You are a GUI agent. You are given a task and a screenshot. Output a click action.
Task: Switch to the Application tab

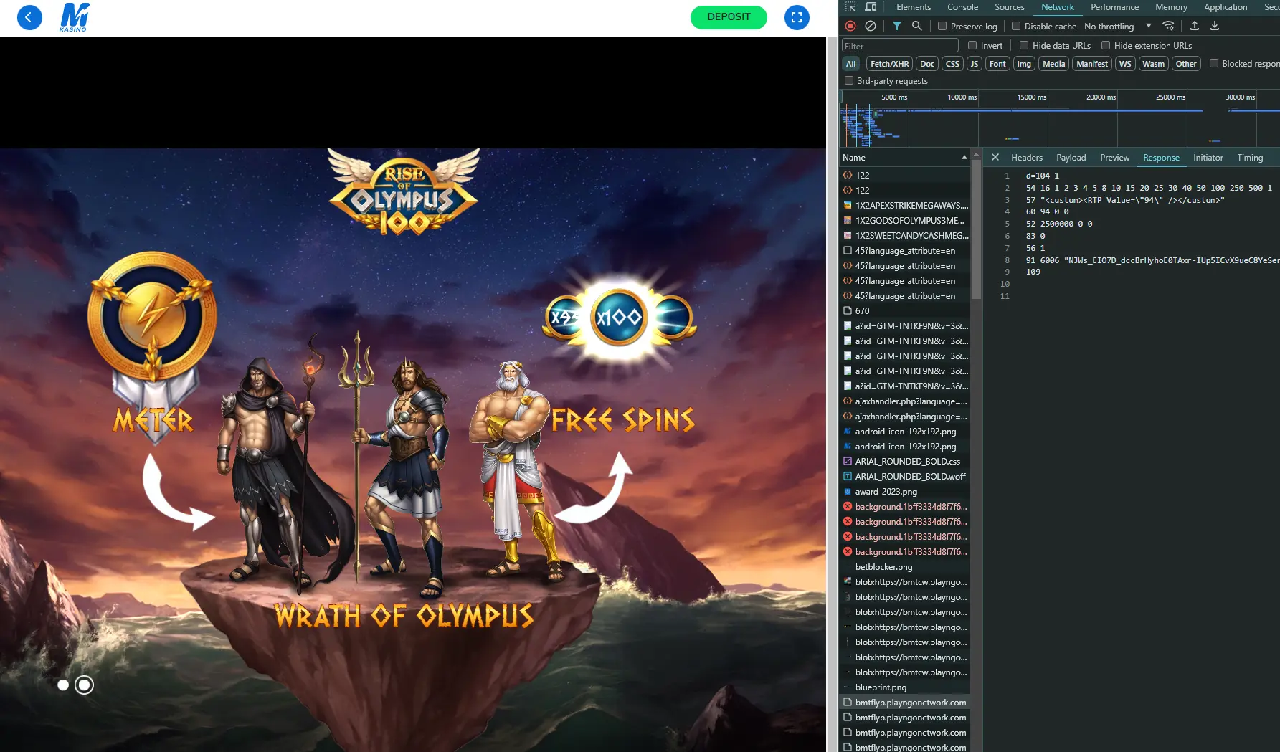tap(1226, 7)
